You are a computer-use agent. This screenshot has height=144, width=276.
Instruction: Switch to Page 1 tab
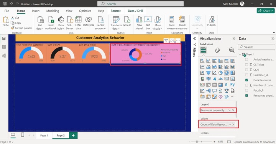coord(44,135)
